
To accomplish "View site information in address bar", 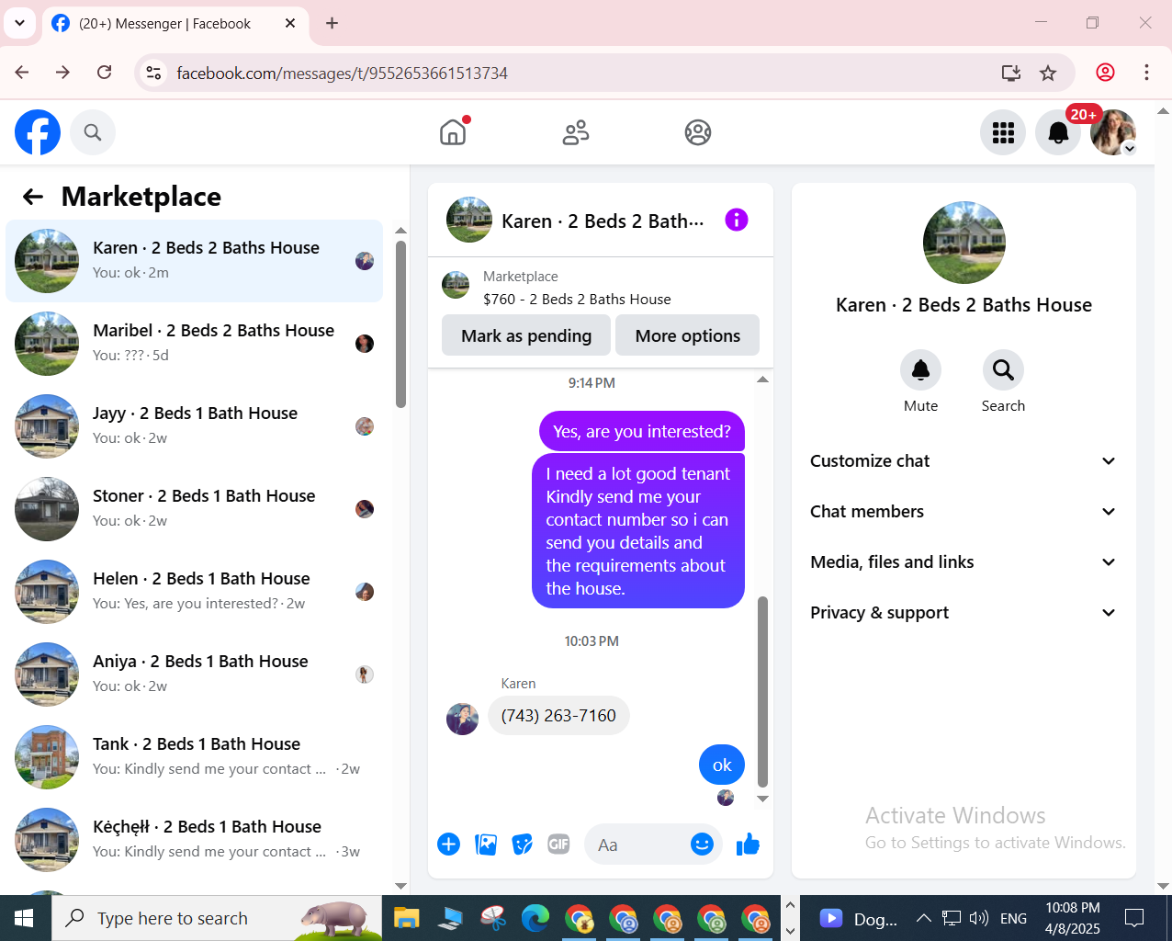I will 154,73.
